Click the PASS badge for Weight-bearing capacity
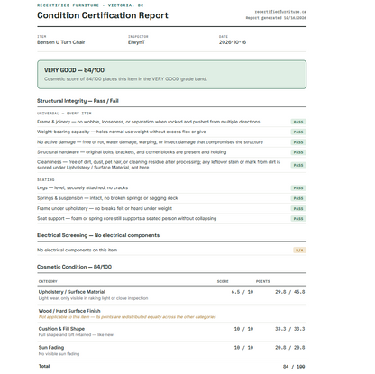Screen dimensions: 375x374 (x=298, y=132)
